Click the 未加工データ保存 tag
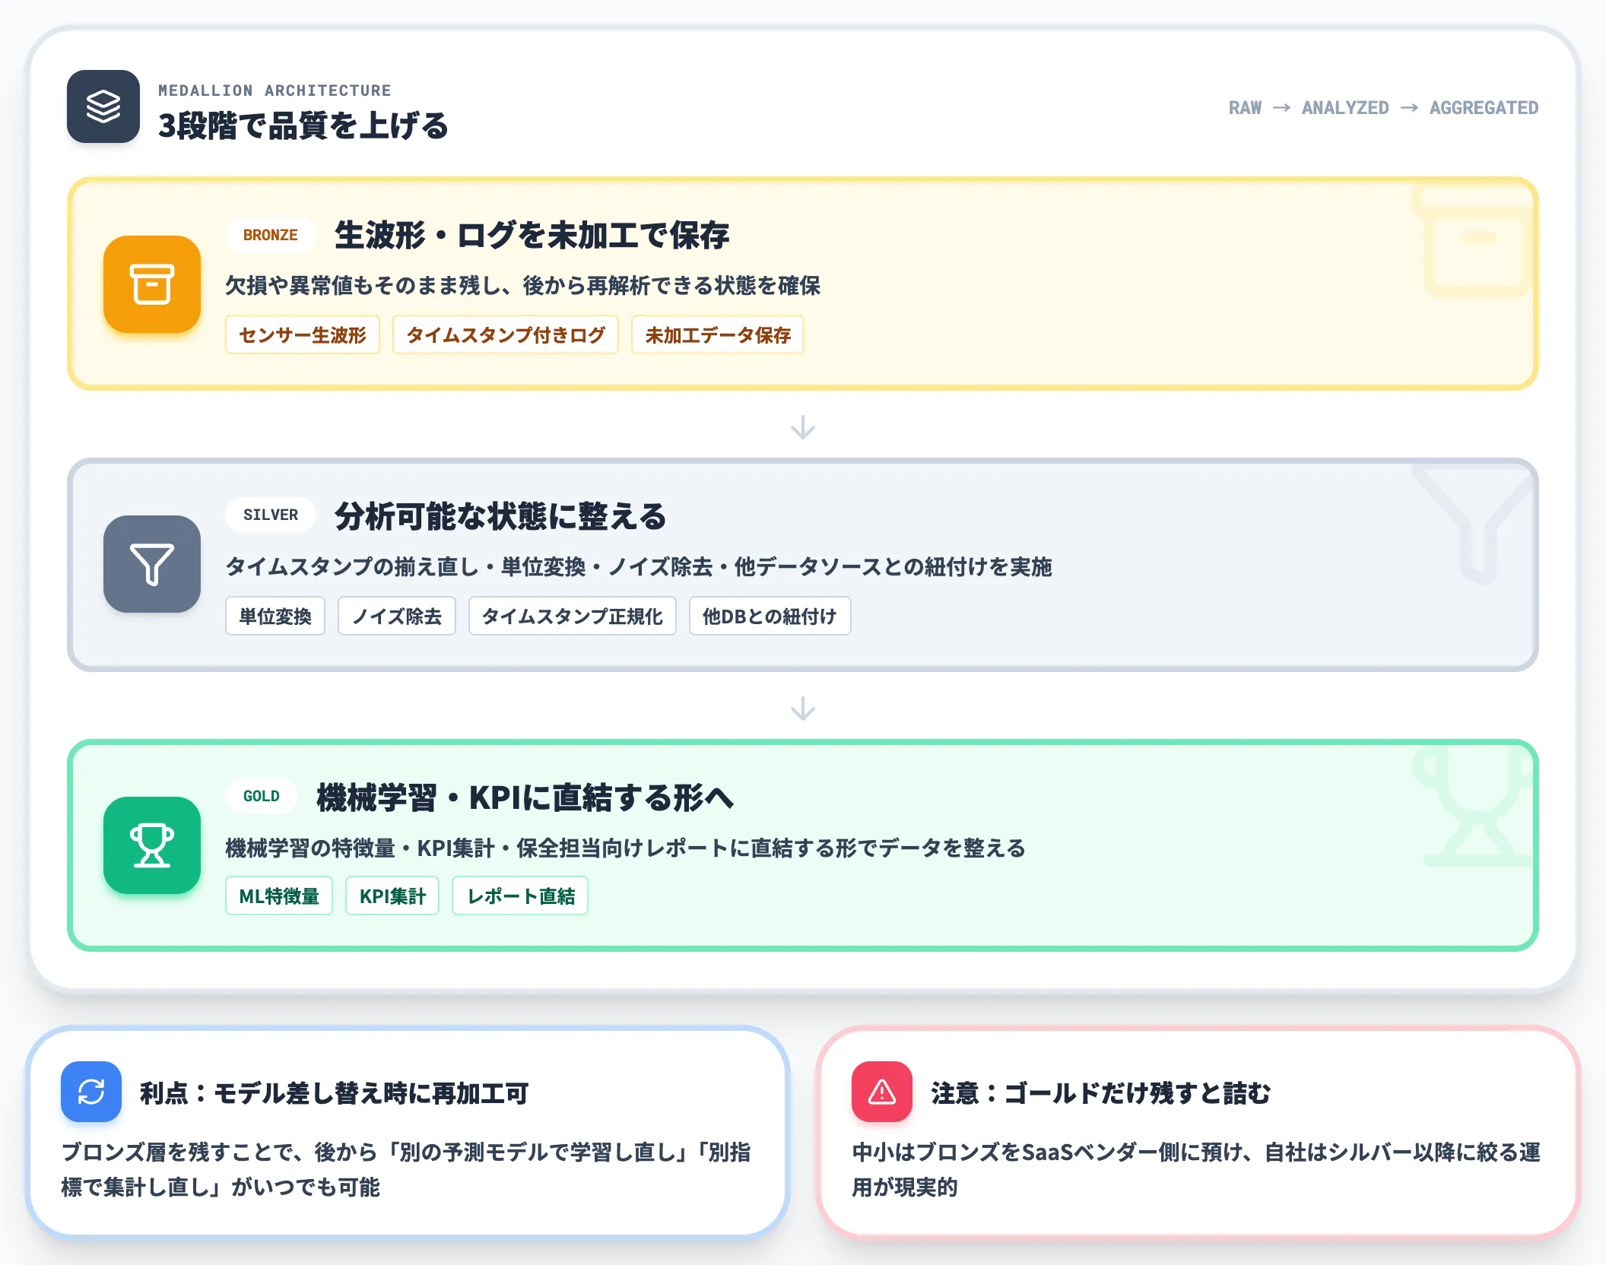The height and width of the screenshot is (1265, 1606). 718,334
